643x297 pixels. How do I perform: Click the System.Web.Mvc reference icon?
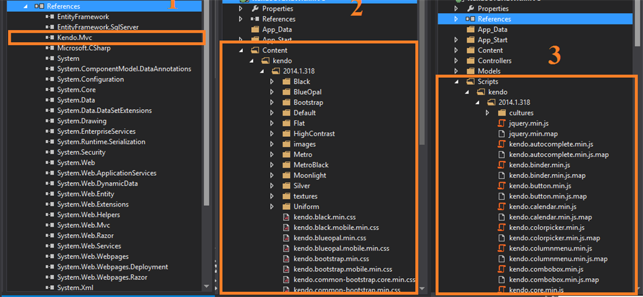[50, 225]
